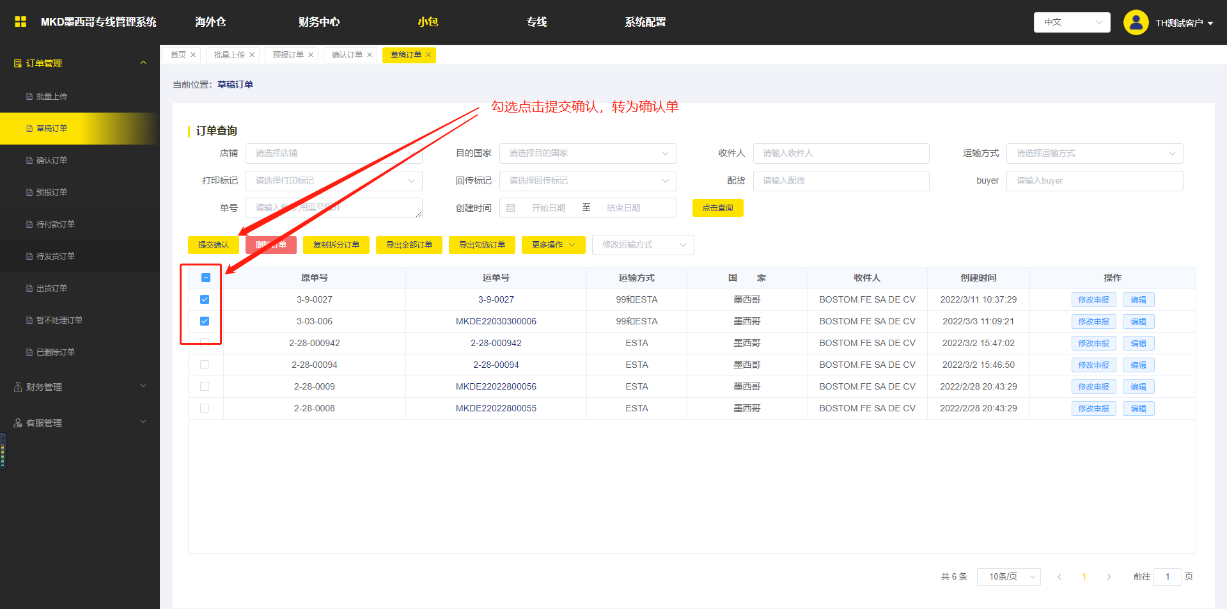Click the app grid icon beside MKD title
The height and width of the screenshot is (609, 1227).
click(20, 22)
